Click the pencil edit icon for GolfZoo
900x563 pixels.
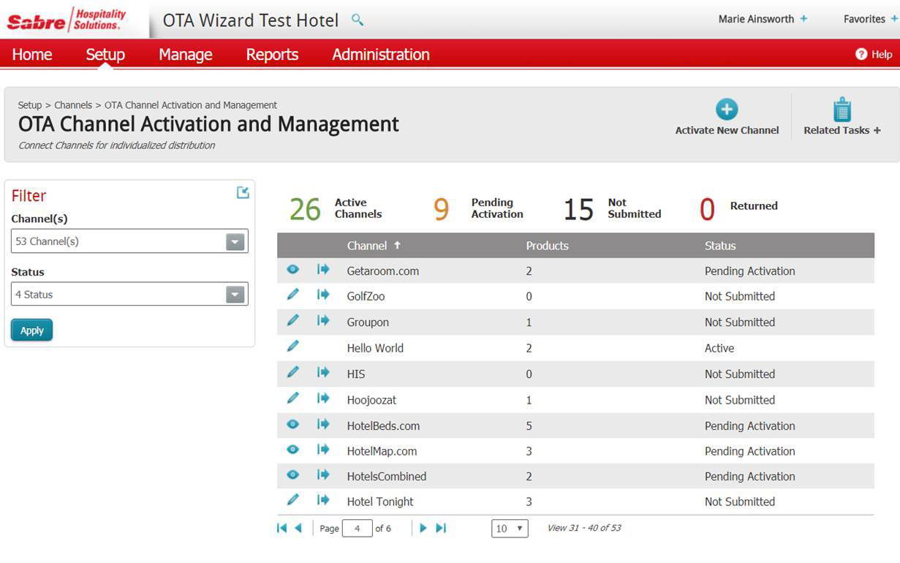click(x=293, y=295)
